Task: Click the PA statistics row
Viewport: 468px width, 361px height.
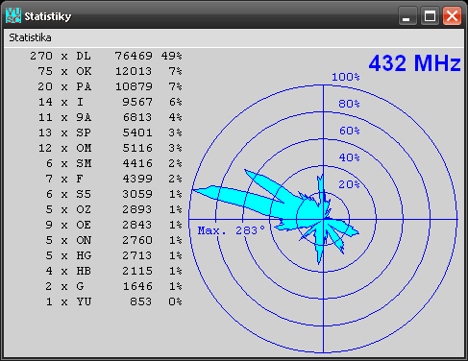Action: click(x=110, y=86)
